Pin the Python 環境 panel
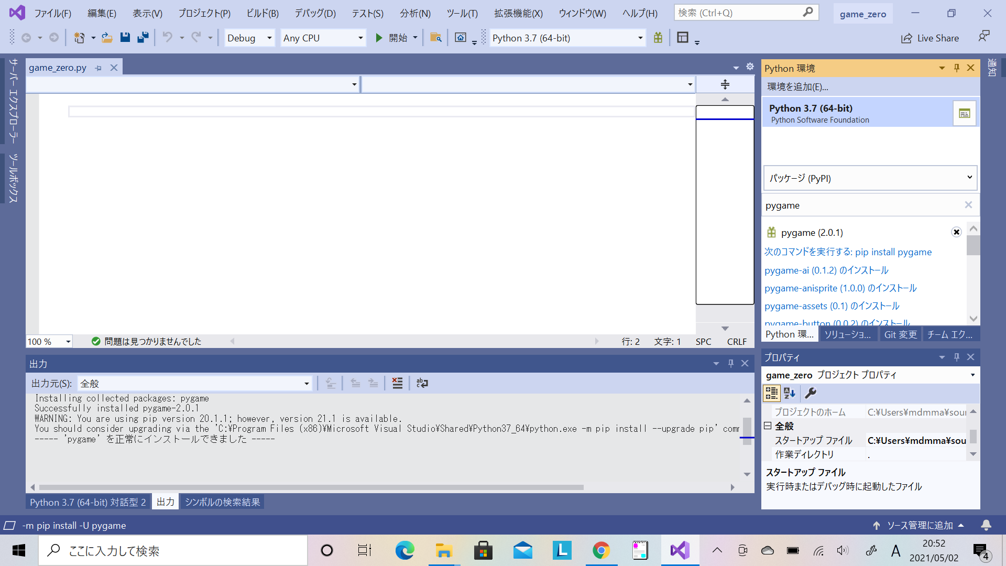This screenshot has width=1006, height=566. pyautogui.click(x=956, y=68)
